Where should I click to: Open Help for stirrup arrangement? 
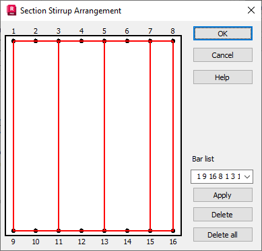223,77
